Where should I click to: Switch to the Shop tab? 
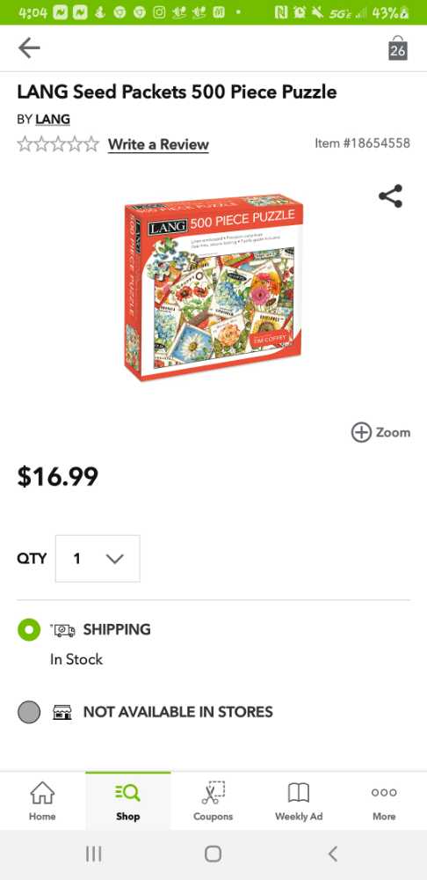click(x=127, y=802)
